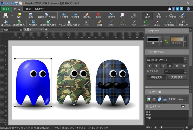Switch to the 詳細 tab
Screen dimensions: 193x130
point(28,9)
